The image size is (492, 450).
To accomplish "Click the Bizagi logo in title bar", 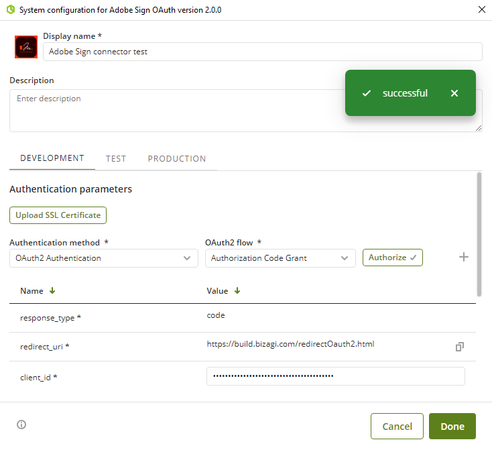I will click(x=11, y=10).
